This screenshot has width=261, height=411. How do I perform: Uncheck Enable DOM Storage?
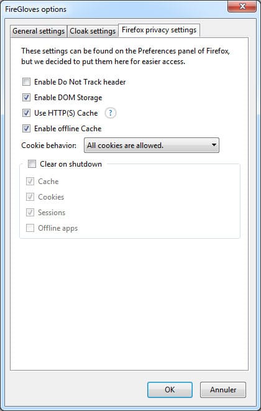[x=26, y=98]
